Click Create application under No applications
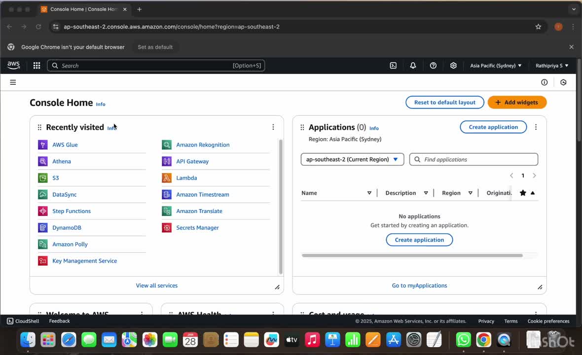582x355 pixels. pyautogui.click(x=419, y=240)
